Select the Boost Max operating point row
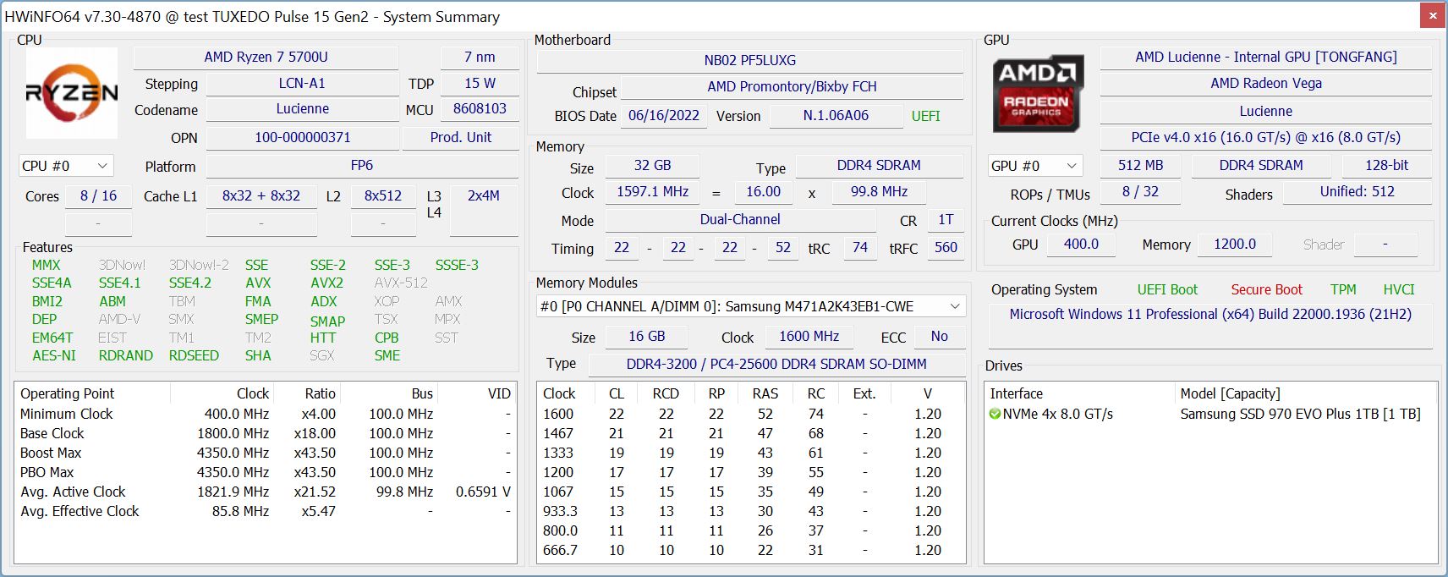The height and width of the screenshot is (577, 1448). click(x=266, y=453)
